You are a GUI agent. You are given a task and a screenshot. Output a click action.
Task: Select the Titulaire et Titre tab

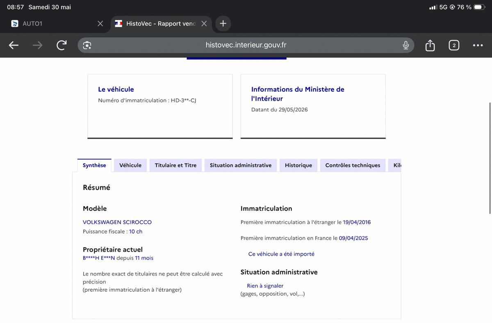click(x=175, y=165)
